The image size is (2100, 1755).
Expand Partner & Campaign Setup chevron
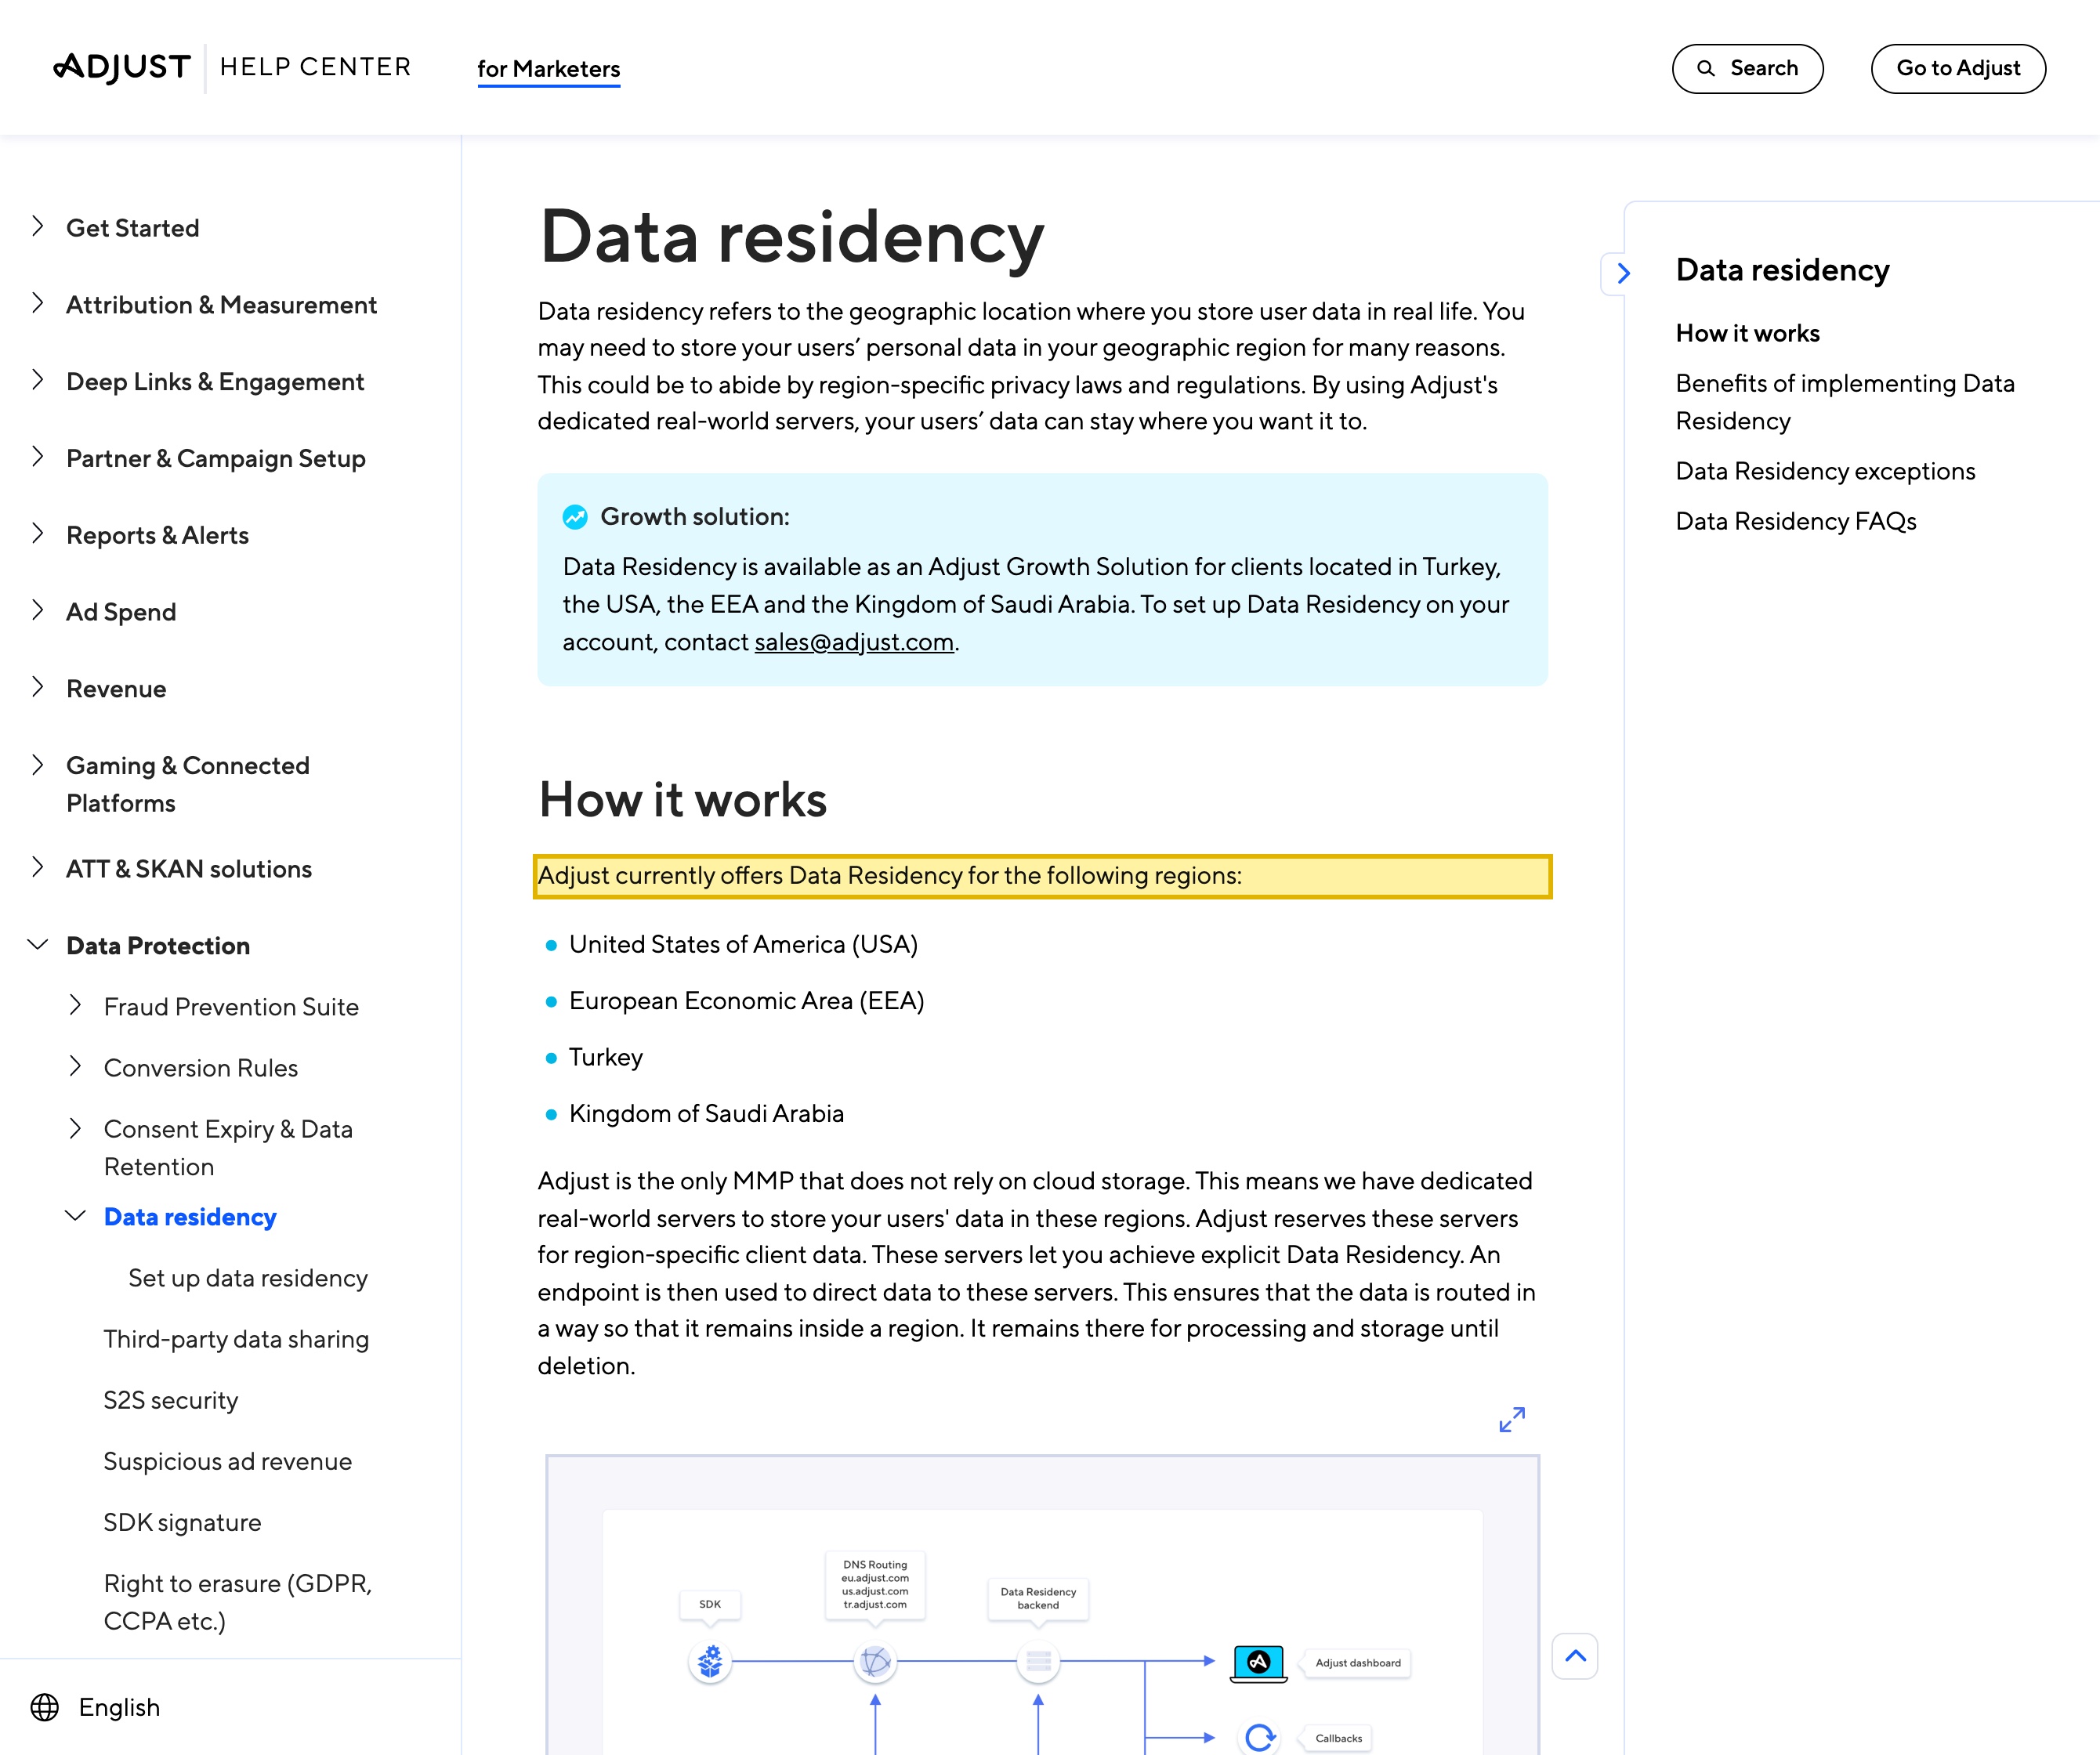(38, 457)
